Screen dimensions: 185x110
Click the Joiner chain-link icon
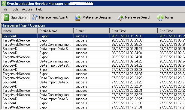tap(160, 18)
